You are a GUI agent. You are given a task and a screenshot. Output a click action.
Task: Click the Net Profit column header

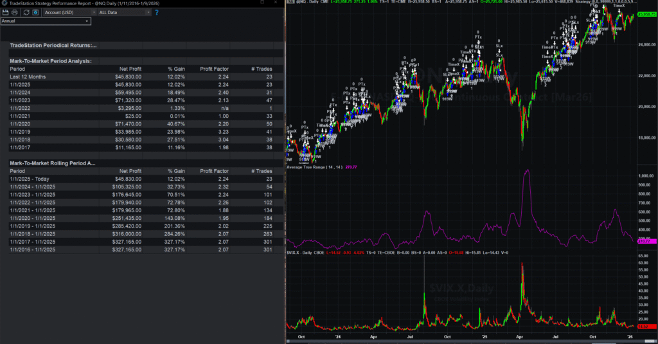click(132, 68)
